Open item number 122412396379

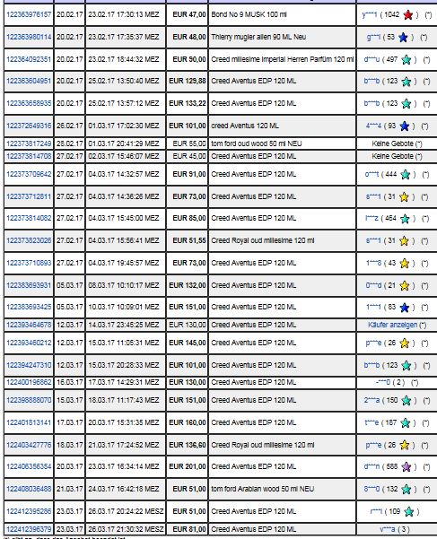click(29, 529)
